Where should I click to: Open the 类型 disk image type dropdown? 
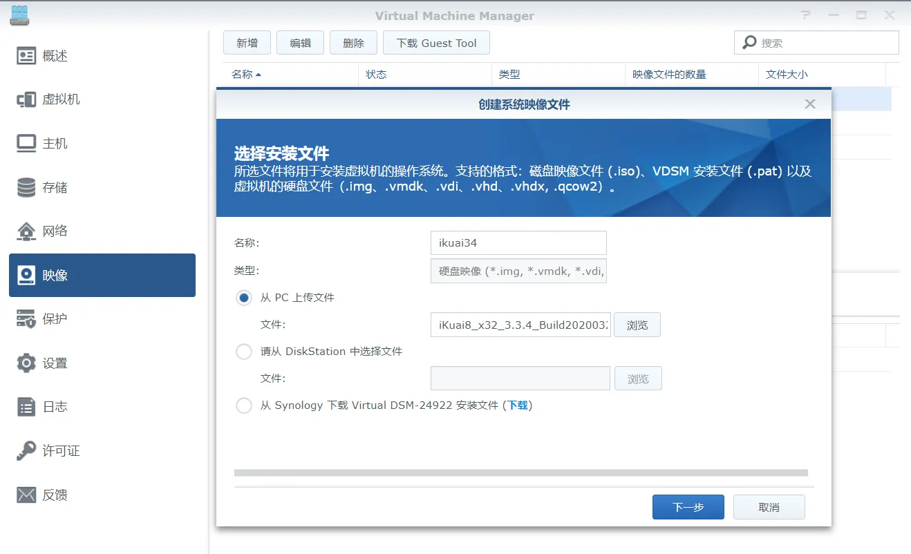click(x=518, y=271)
